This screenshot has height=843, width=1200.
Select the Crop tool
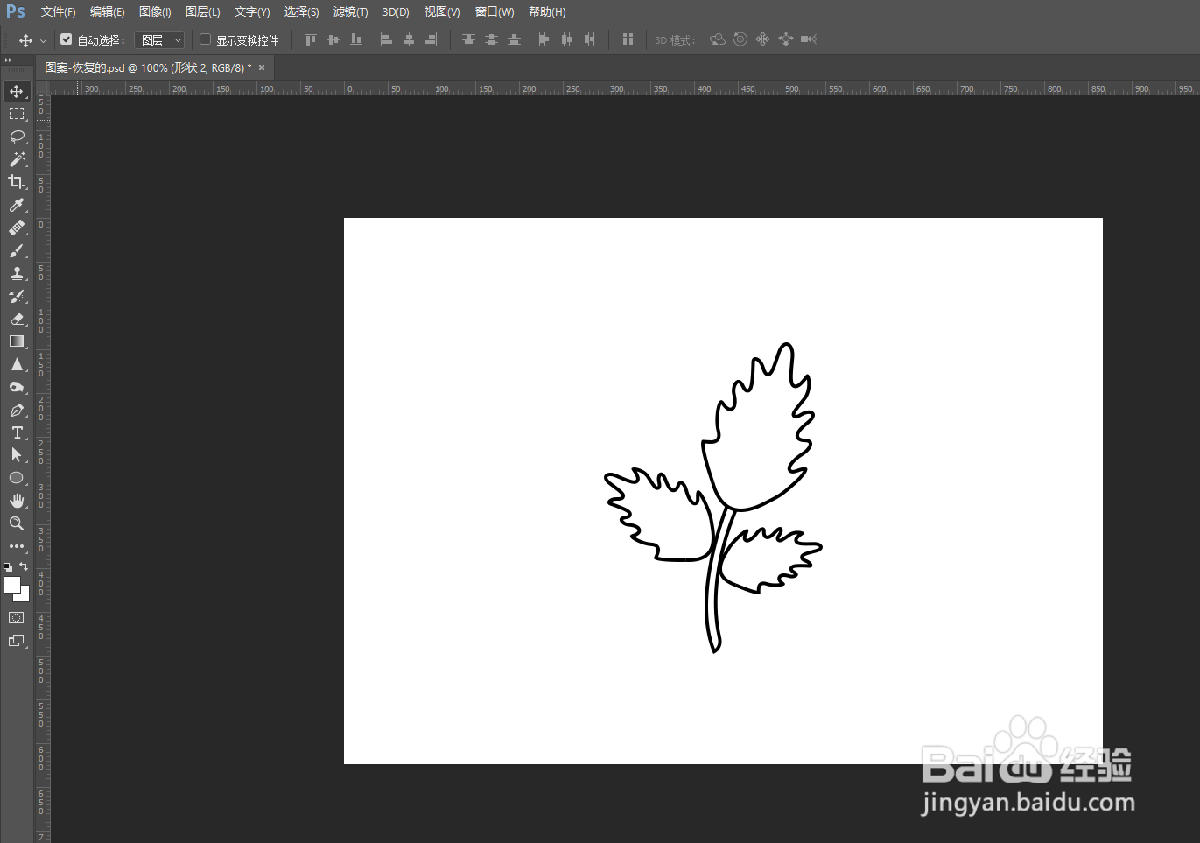(x=17, y=182)
